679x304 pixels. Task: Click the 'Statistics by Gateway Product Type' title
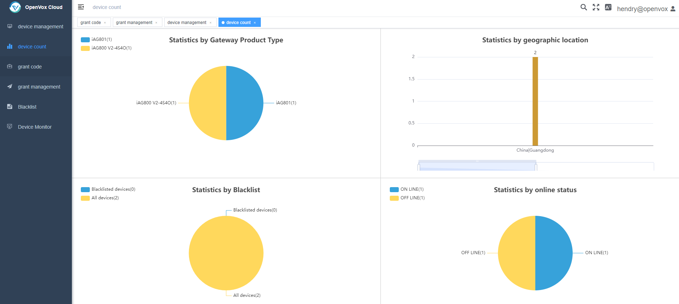click(226, 40)
